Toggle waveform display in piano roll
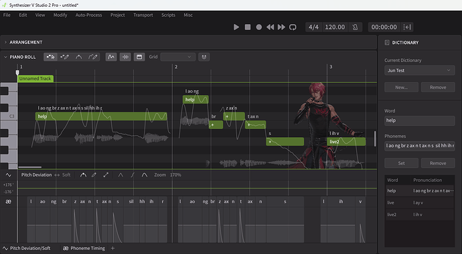Image resolution: width=462 pixels, height=254 pixels. click(125, 57)
